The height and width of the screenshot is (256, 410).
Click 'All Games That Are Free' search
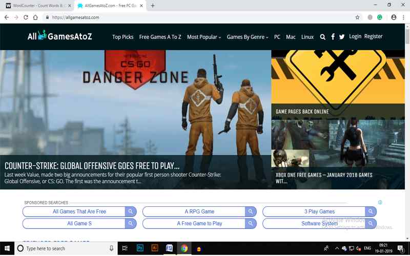tap(79, 211)
